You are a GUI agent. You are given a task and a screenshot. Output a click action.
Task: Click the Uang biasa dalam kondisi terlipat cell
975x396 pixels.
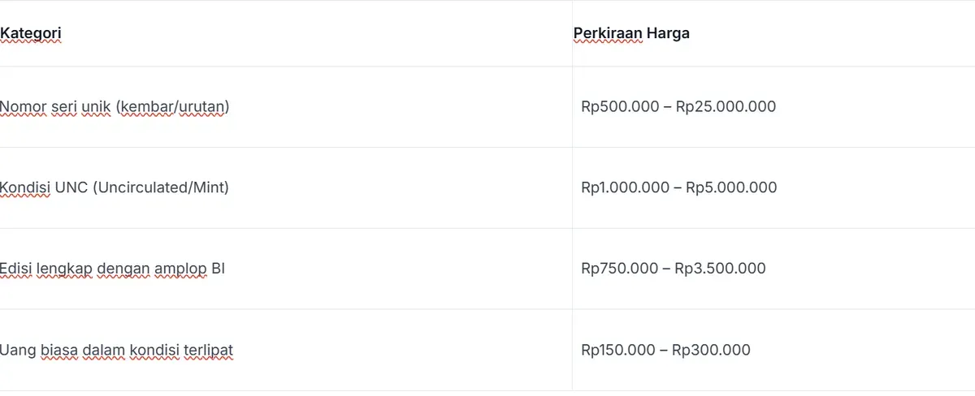pyautogui.click(x=286, y=350)
